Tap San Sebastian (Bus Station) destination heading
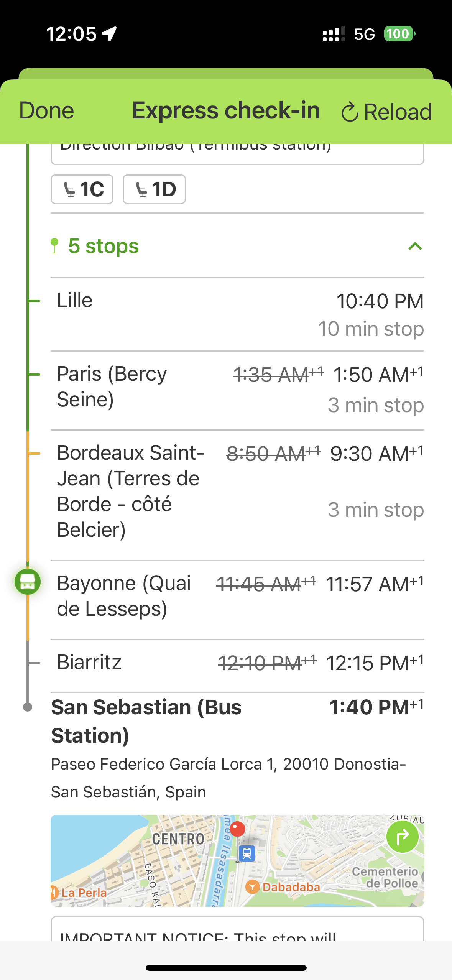452x980 pixels. tap(146, 721)
